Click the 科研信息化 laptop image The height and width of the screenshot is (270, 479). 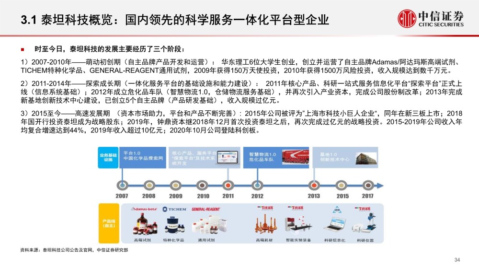tap(334, 225)
